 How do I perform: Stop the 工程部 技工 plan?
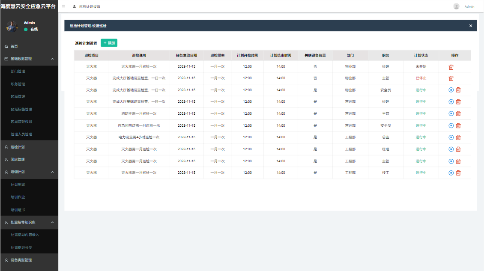pyautogui.click(x=451, y=173)
